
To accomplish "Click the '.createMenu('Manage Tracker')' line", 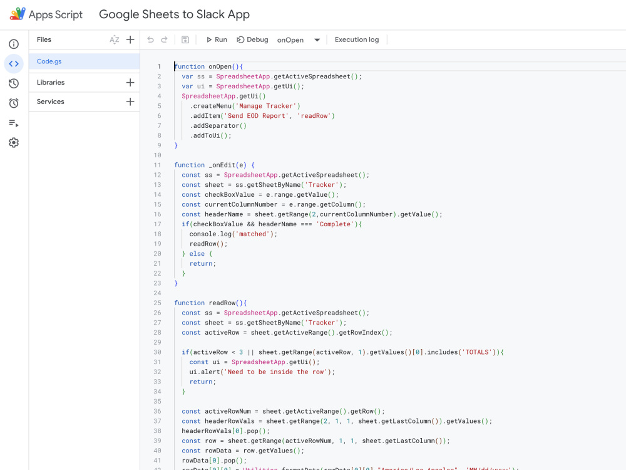I will (245, 106).
